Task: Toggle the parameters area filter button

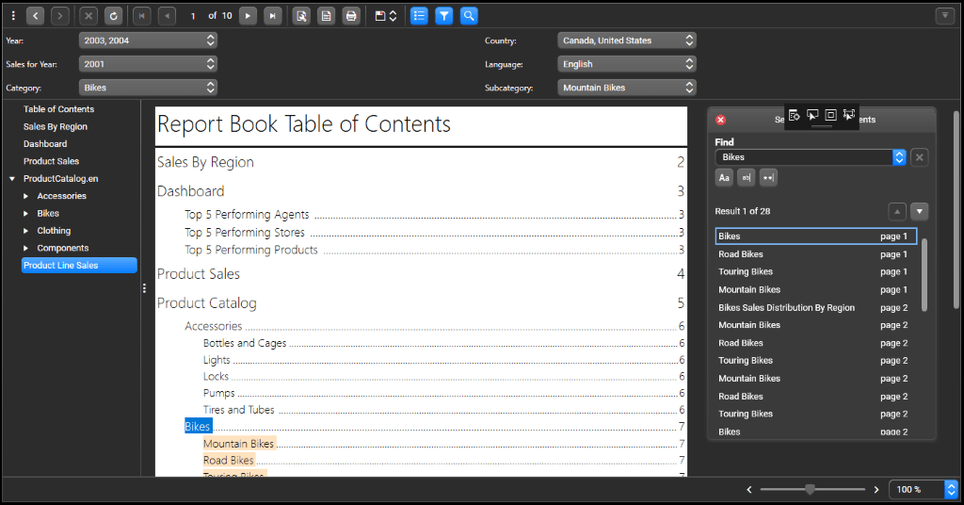Action: pos(443,16)
